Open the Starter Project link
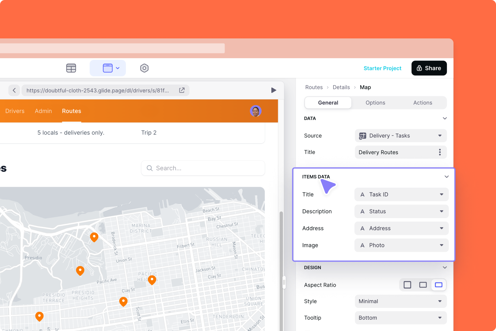Screen dimensions: 496x331 click(382, 68)
